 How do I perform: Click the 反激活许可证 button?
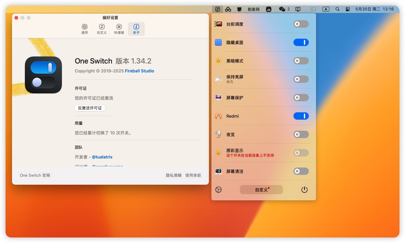(90, 108)
